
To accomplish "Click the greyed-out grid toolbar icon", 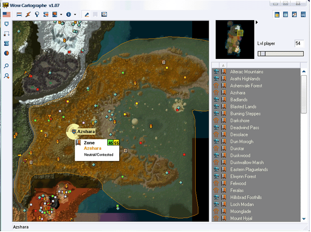I will 96,14.
